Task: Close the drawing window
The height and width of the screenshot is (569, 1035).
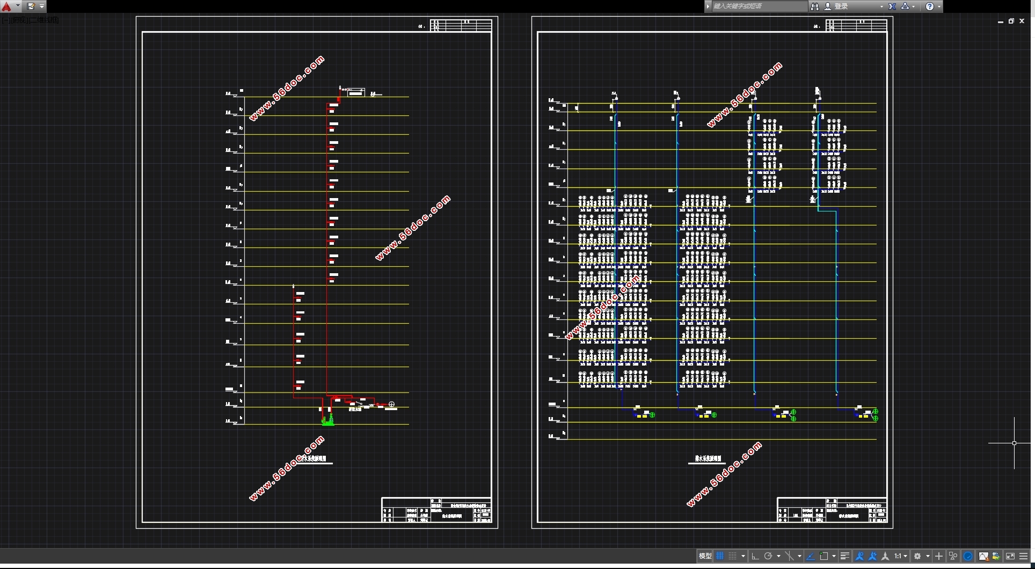Action: click(1022, 21)
